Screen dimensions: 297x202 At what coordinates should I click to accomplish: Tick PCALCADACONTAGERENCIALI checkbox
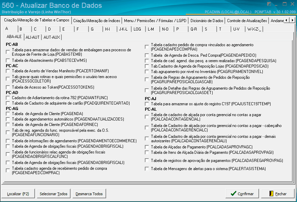(147, 139)
